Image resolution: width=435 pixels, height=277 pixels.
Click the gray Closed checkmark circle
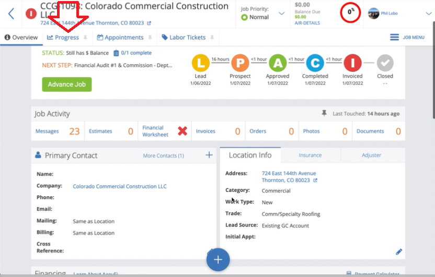(x=385, y=63)
